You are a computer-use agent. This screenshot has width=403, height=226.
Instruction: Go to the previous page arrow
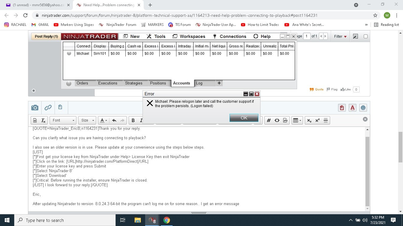point(321,36)
